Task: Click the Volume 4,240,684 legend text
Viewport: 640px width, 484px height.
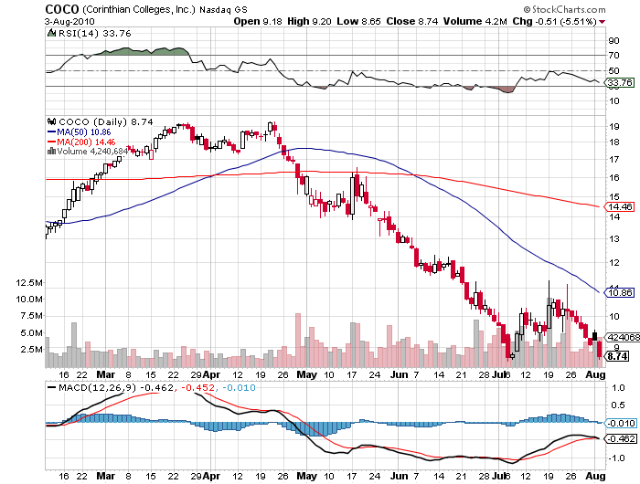Action: [x=92, y=152]
